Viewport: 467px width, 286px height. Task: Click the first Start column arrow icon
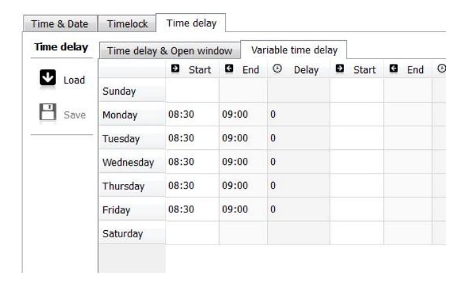click(x=175, y=69)
